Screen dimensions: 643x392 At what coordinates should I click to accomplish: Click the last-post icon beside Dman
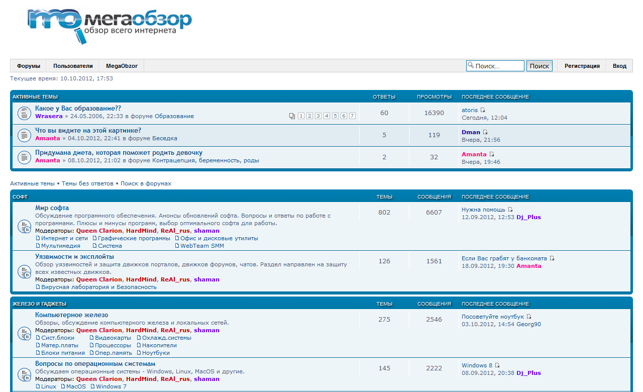485,132
